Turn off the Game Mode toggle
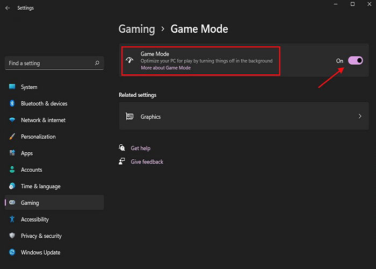Viewport: 376px width, 269px height. (x=356, y=60)
